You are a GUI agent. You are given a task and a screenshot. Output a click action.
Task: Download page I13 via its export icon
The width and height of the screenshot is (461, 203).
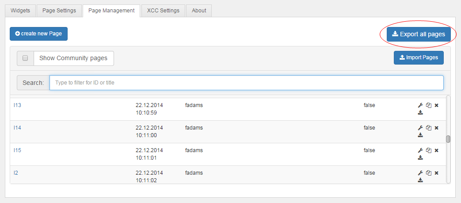(x=420, y=112)
